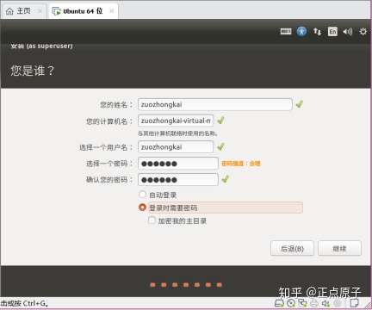
Task: Enable the 加密我的主目录 checkbox
Action: click(152, 220)
